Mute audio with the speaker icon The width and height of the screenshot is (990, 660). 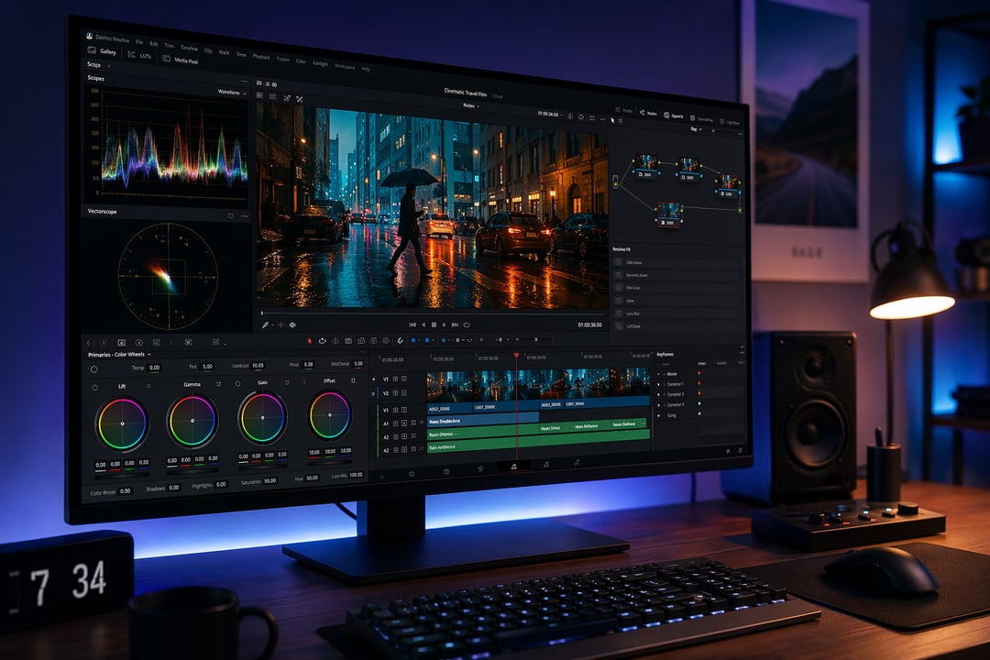(292, 324)
